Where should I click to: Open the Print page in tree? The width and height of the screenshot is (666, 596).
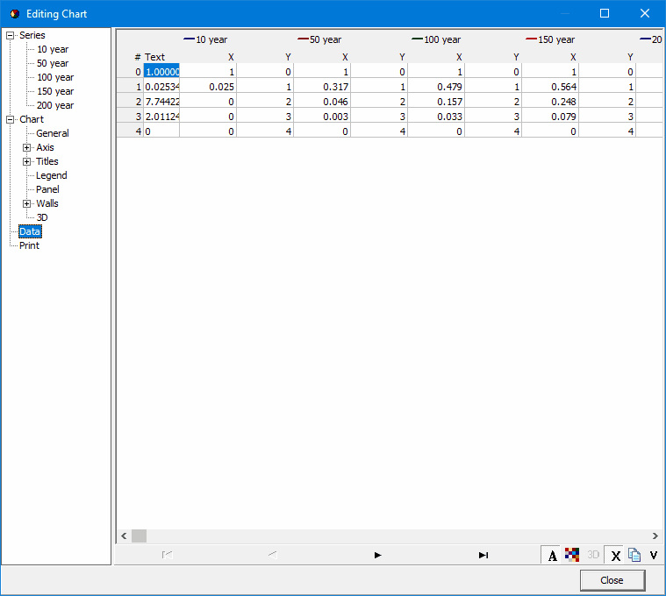coord(29,246)
